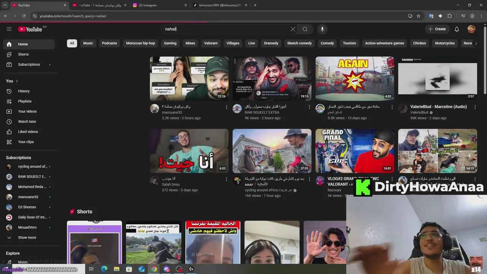Open File Explorer from the taskbar
Viewport: 487px width, 274px height.
click(116, 269)
